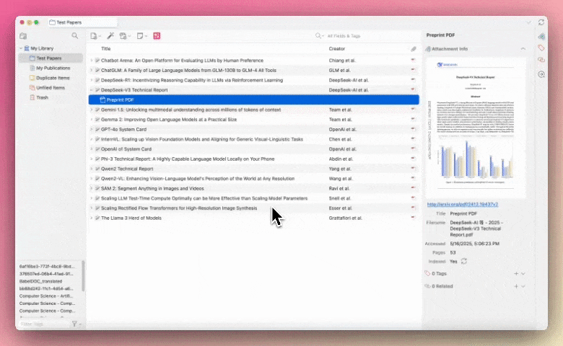This screenshot has width=563, height=346.
Task: Click the tag selector scrollbar
Action: click(83, 276)
